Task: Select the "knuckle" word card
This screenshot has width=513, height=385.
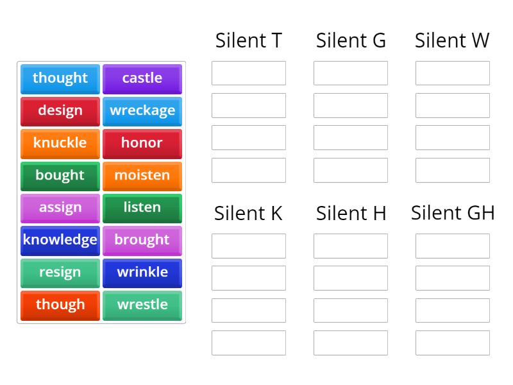Action: (60, 143)
